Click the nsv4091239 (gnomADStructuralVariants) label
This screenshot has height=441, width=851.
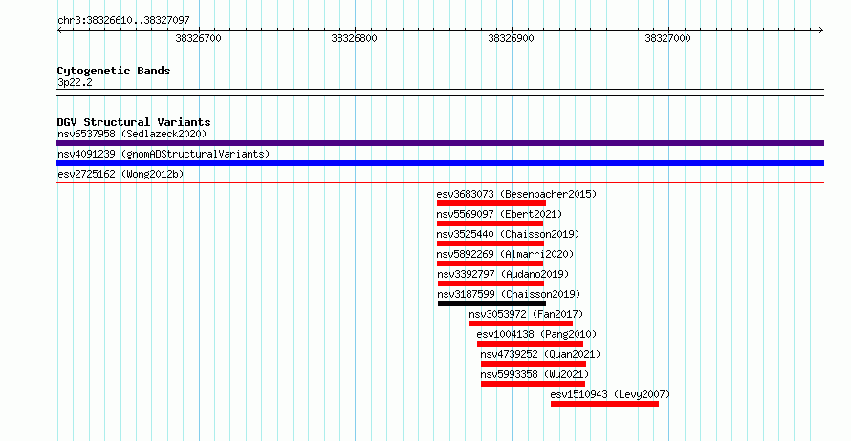point(164,154)
